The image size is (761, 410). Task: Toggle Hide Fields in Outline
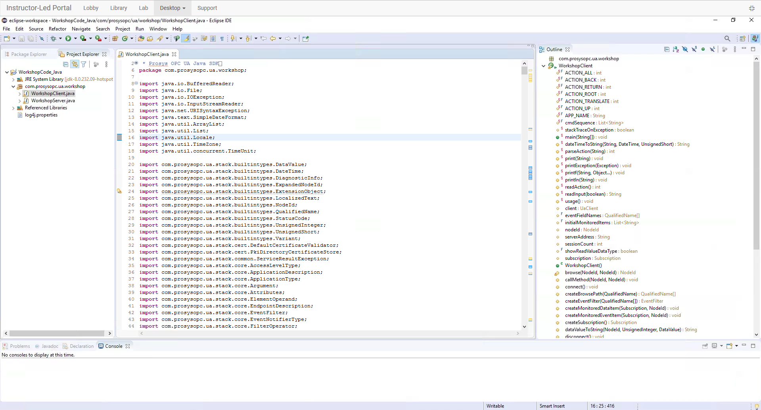(x=685, y=50)
